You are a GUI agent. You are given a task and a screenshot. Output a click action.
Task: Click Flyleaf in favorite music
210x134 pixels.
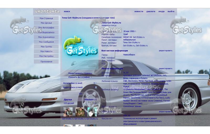(126, 87)
